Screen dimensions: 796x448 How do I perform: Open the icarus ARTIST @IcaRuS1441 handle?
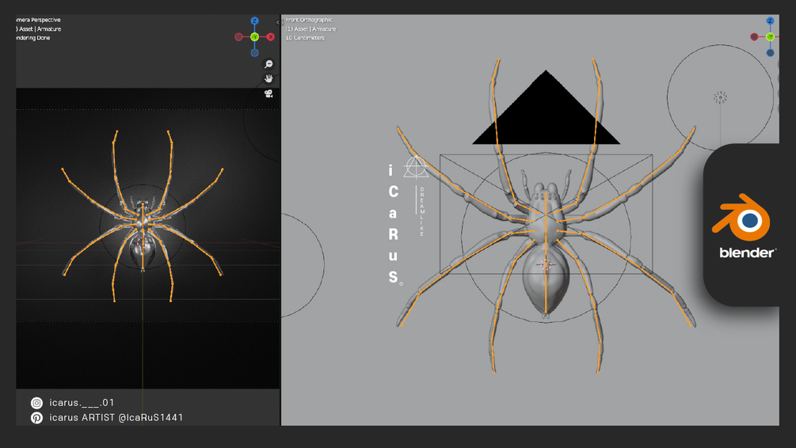pyautogui.click(x=116, y=418)
